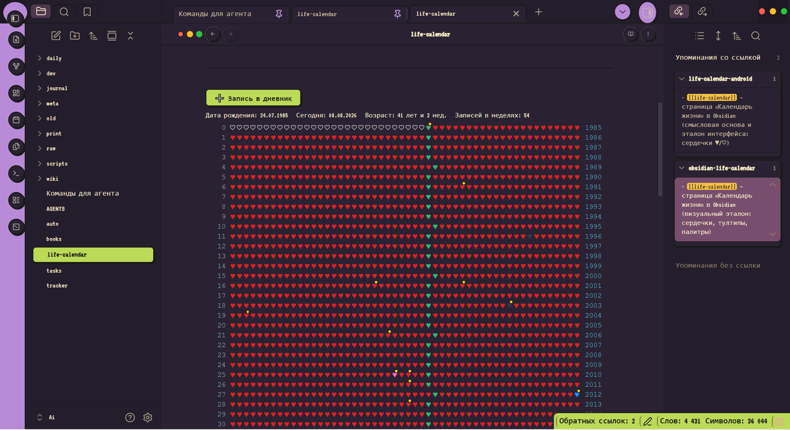The height and width of the screenshot is (430, 790).
Task: Open the tab list dropdown arrow
Action: [x=622, y=12]
